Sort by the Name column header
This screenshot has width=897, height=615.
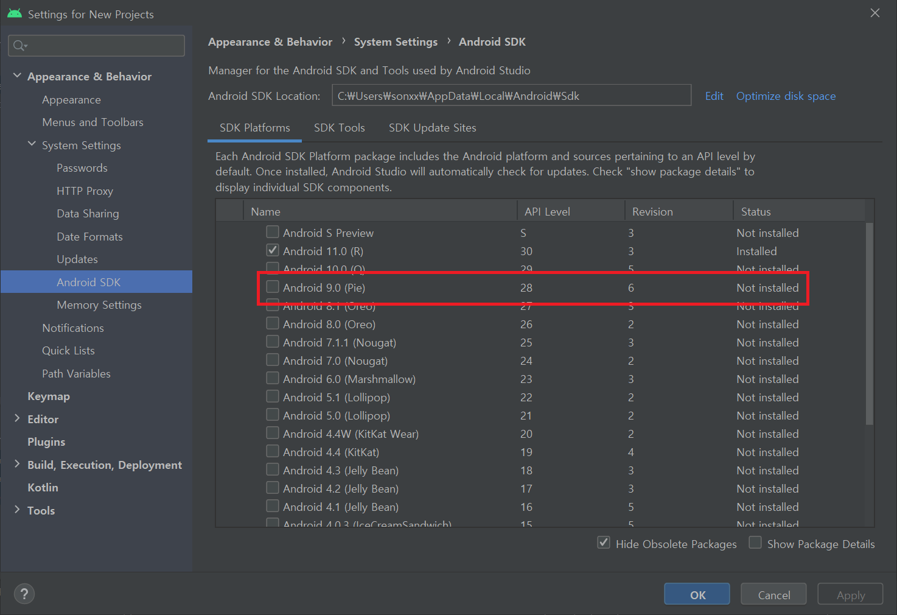[x=380, y=211]
